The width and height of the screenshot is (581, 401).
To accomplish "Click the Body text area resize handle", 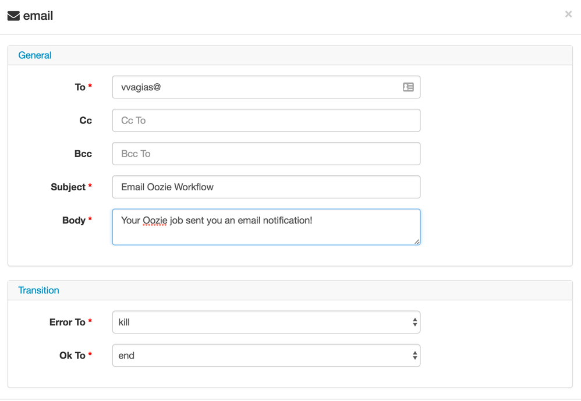I will click(417, 241).
